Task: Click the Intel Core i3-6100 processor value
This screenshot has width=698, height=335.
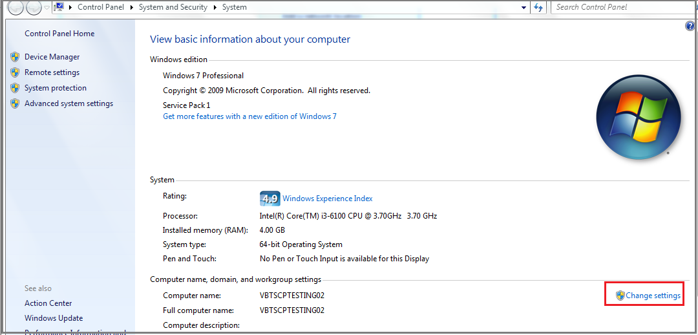Action: pos(348,216)
